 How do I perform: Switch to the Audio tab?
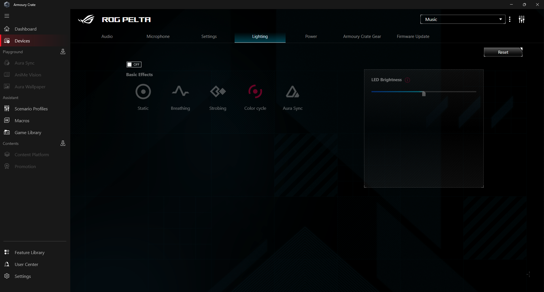107,36
